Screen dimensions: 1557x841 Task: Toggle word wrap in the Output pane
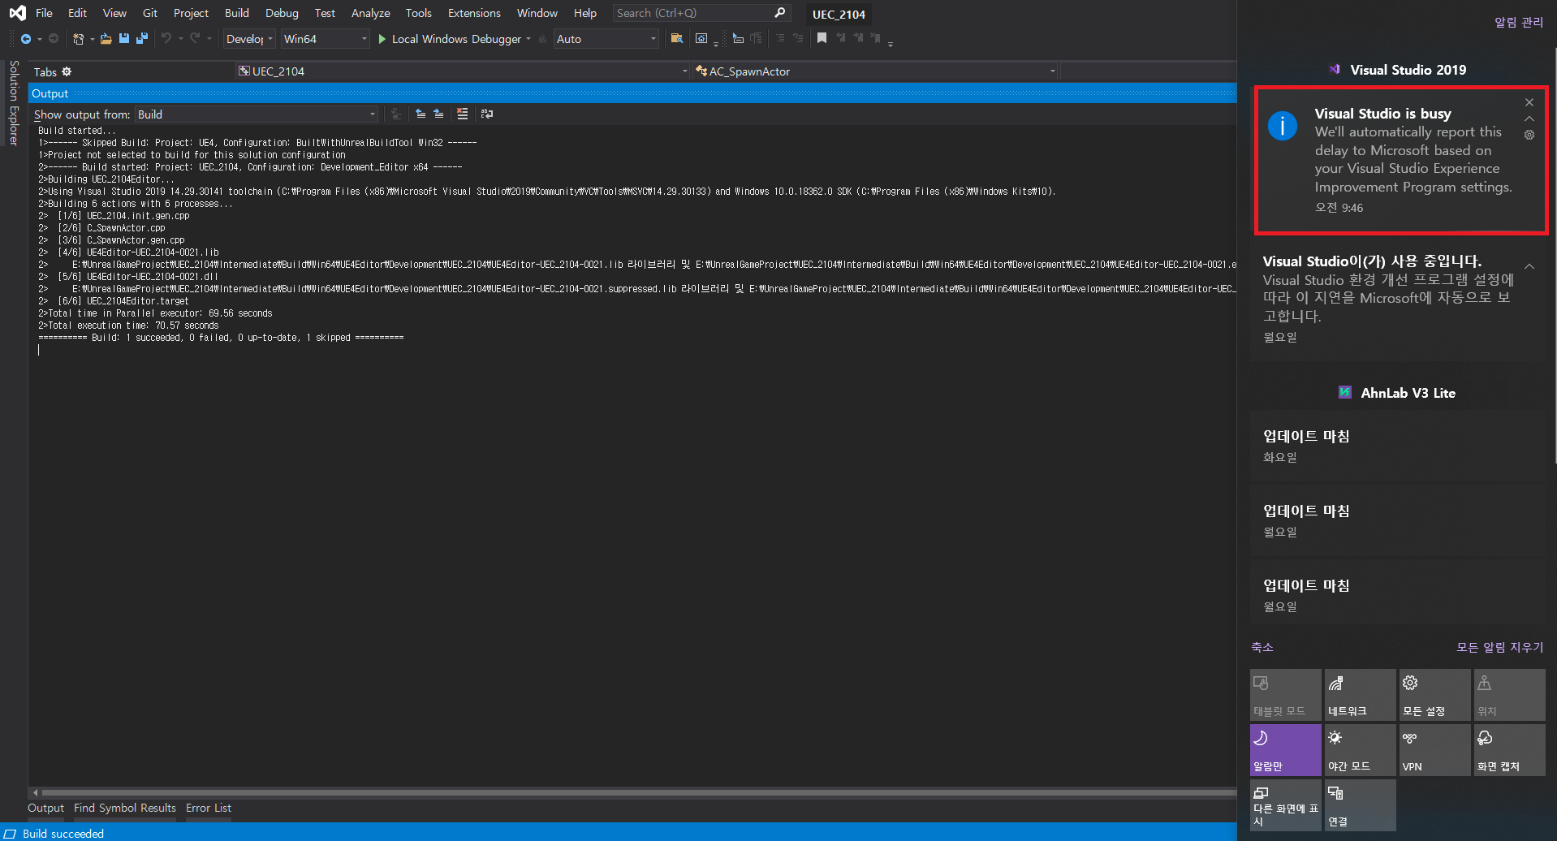[x=486, y=114]
